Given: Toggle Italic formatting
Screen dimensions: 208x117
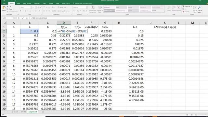Looking at the screenshot, I should [23, 11].
